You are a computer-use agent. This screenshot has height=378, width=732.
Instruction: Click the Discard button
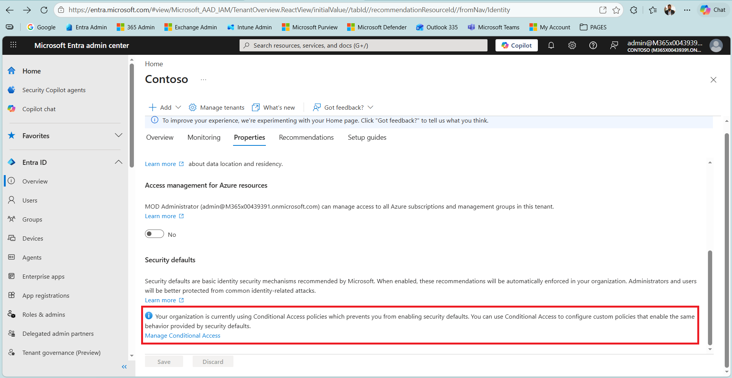pos(213,362)
